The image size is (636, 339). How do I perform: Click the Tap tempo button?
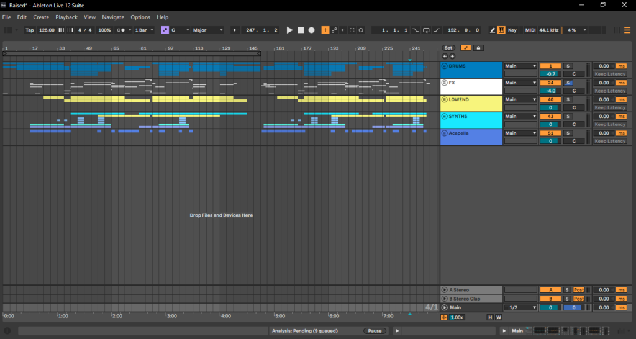click(x=30, y=30)
